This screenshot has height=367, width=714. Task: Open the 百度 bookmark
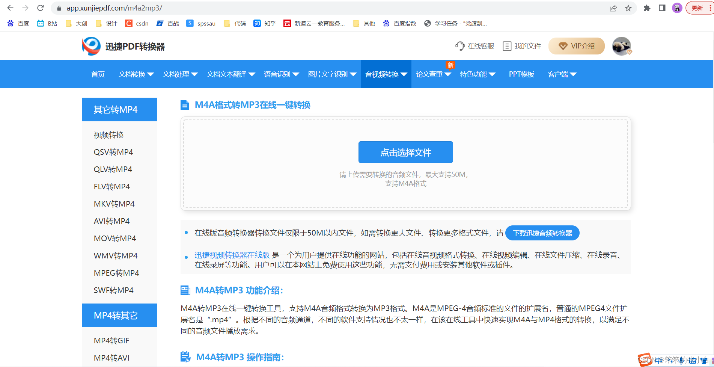[18, 23]
